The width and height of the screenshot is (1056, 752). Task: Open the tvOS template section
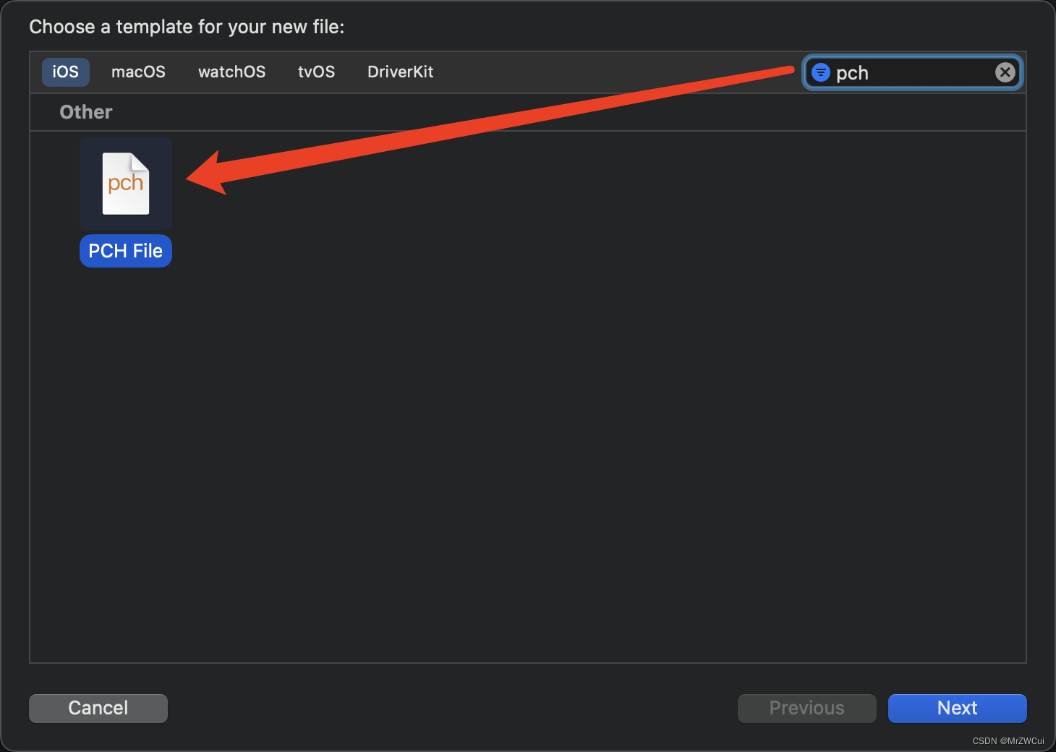coord(316,72)
